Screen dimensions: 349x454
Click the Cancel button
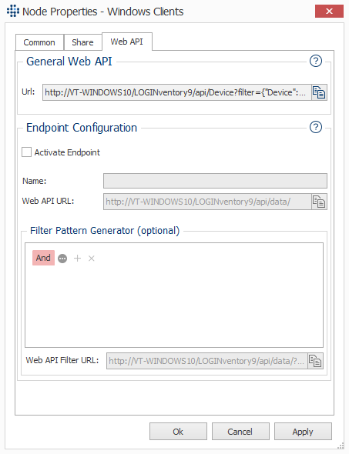(x=240, y=432)
